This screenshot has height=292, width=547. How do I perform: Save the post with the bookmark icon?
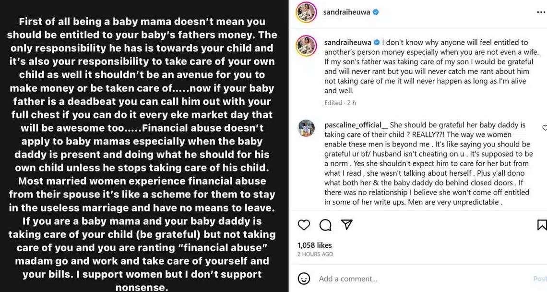[x=542, y=225]
